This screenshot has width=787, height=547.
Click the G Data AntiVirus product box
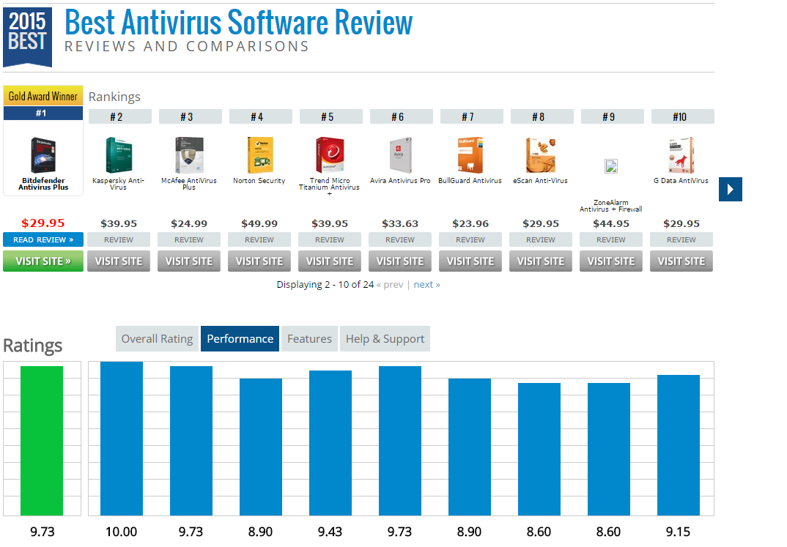(681, 155)
